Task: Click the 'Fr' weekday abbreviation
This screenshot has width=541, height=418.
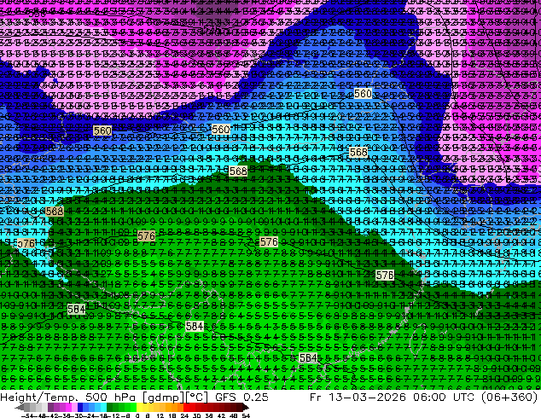Action: pos(316,398)
